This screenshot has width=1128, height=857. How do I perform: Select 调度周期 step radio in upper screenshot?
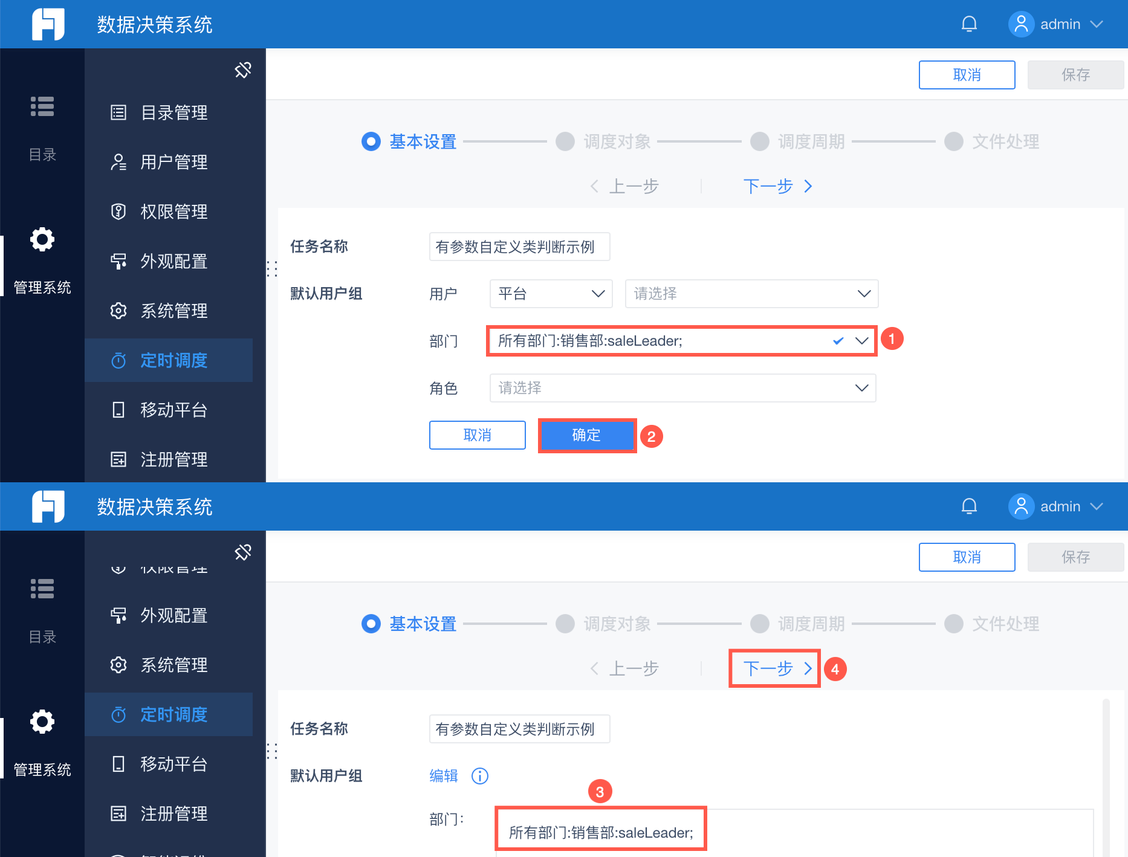(x=760, y=141)
